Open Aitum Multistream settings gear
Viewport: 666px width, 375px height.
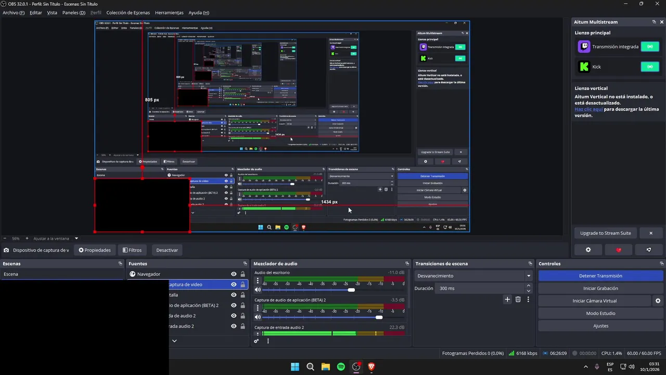tap(588, 250)
